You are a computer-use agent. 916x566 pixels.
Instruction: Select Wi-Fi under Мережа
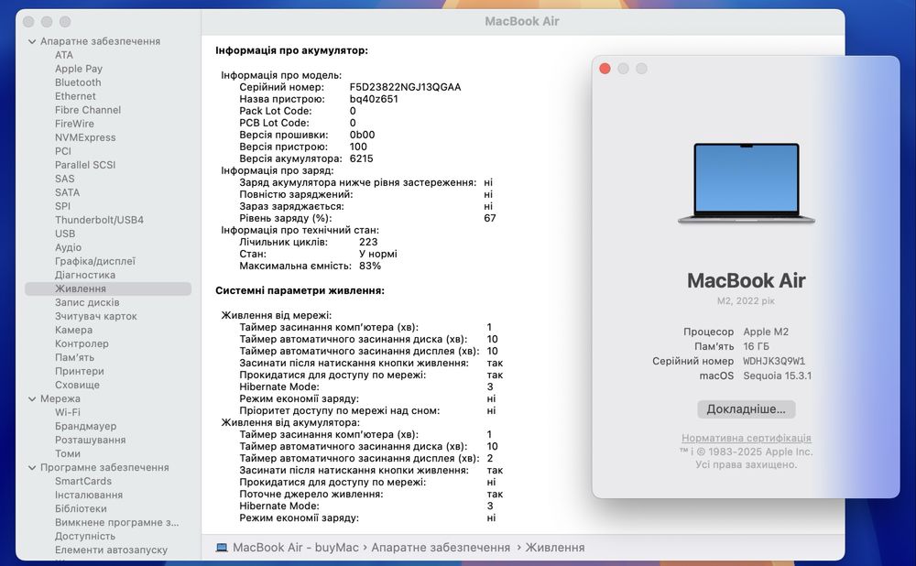coord(67,412)
